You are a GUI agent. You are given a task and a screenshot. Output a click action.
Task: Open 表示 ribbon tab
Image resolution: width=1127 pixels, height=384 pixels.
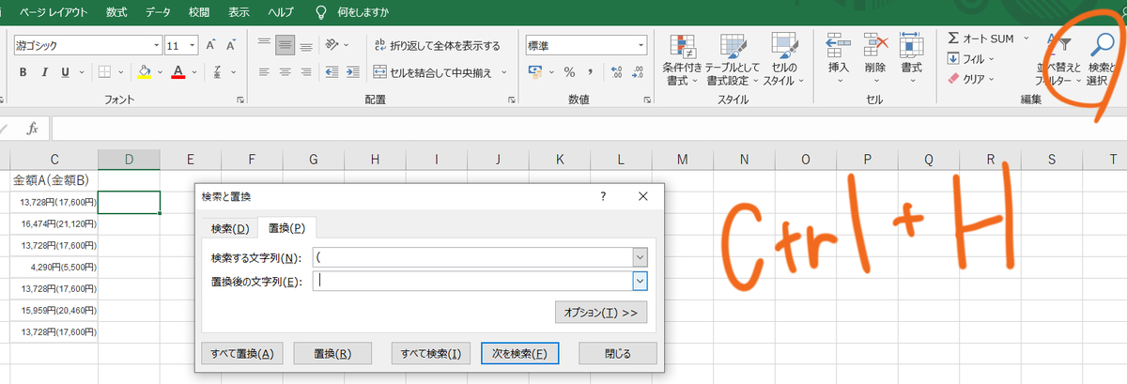click(x=239, y=12)
